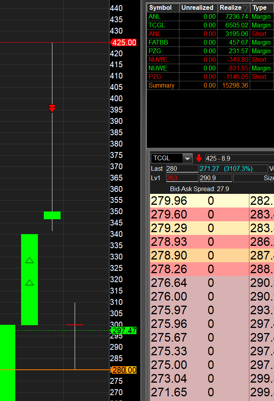The width and height of the screenshot is (274, 401).
Task: Click the TCGL symbol input box
Action: tap(167, 158)
